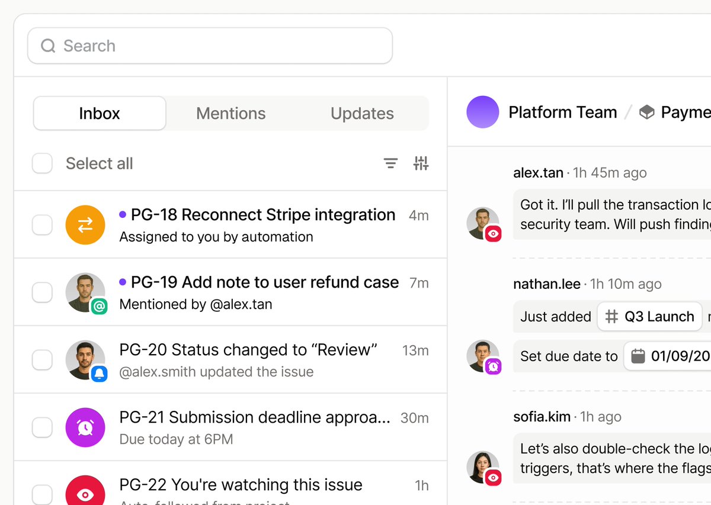The image size is (711, 505).
Task: Open display settings sliders icon
Action: (421, 163)
